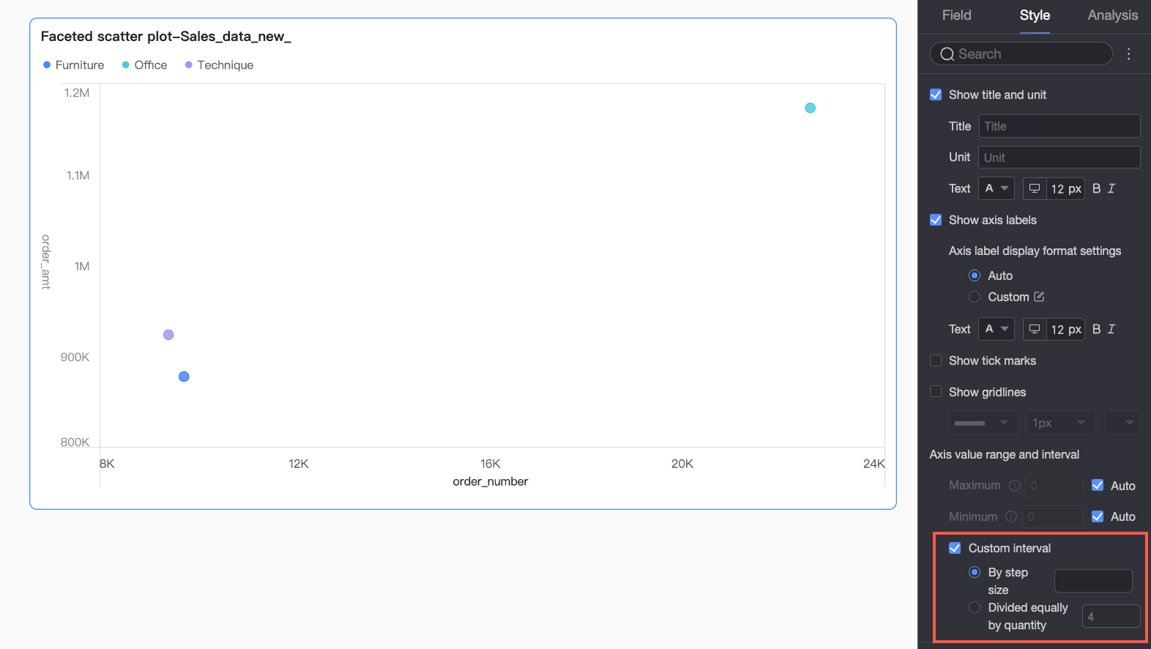Click the Search input field
The image size is (1151, 649).
pos(1021,53)
